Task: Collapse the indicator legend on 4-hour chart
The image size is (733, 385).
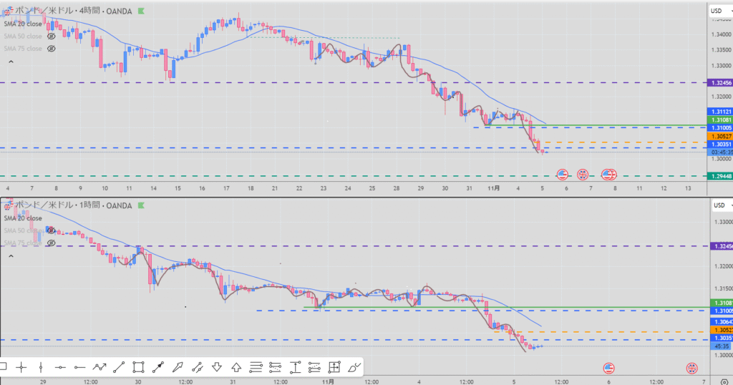Action: click(11, 62)
